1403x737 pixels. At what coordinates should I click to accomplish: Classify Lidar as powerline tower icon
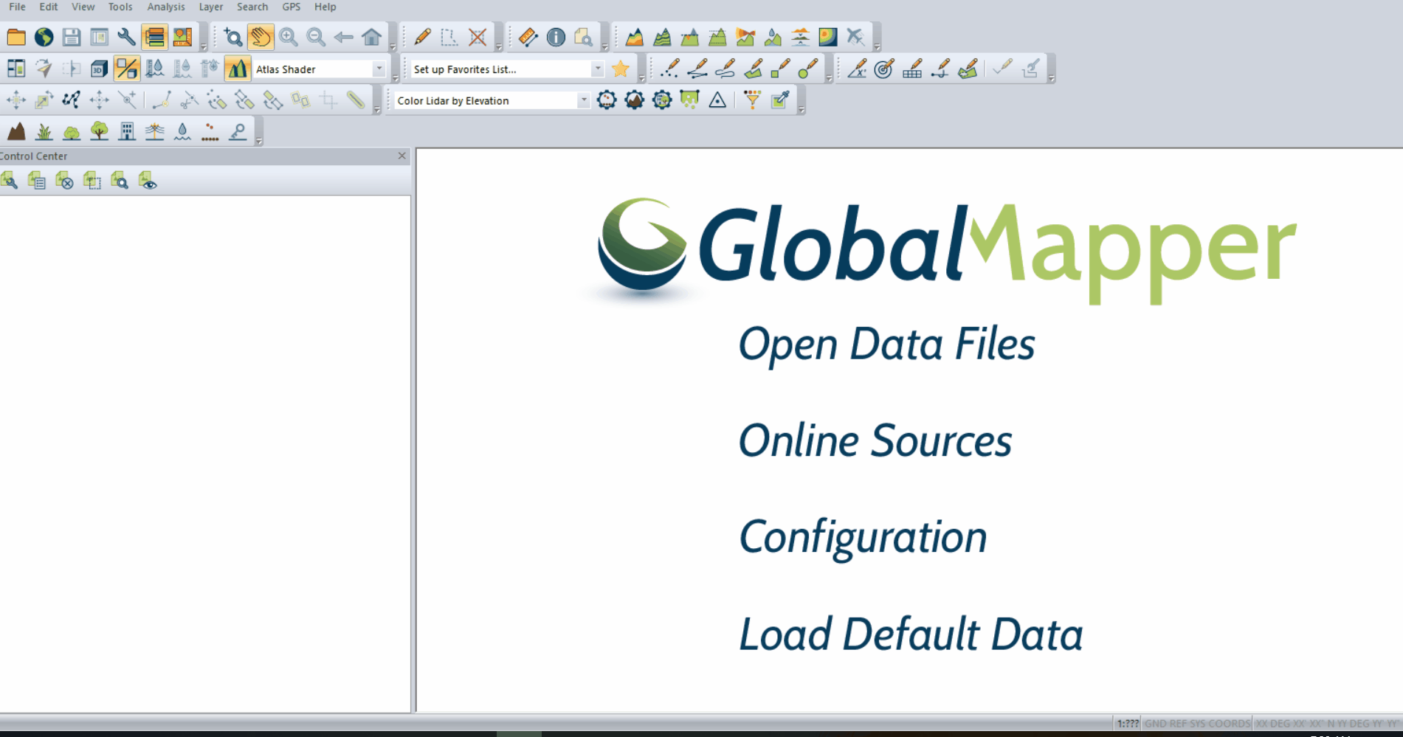click(154, 132)
